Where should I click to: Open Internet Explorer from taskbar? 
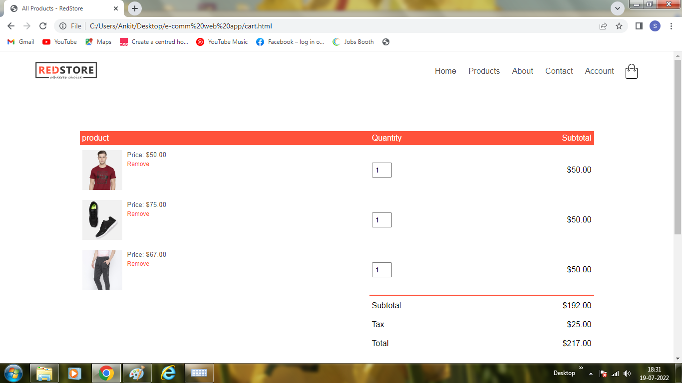pos(169,373)
